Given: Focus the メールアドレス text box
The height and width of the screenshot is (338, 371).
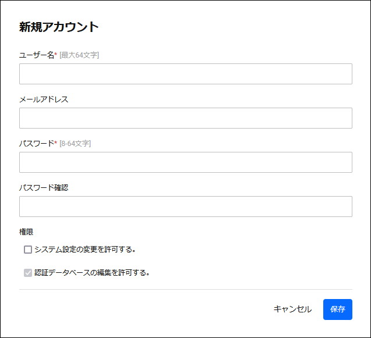Looking at the screenshot, I should [186, 118].
